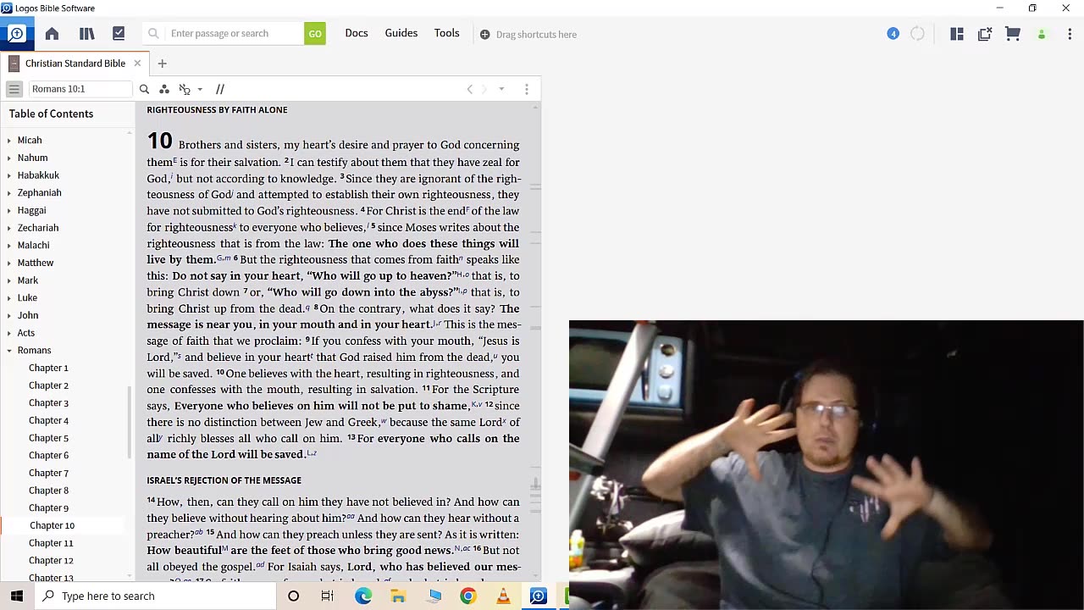Click the close all panels icon
Image resolution: width=1084 pixels, height=610 pixels.
click(x=985, y=34)
